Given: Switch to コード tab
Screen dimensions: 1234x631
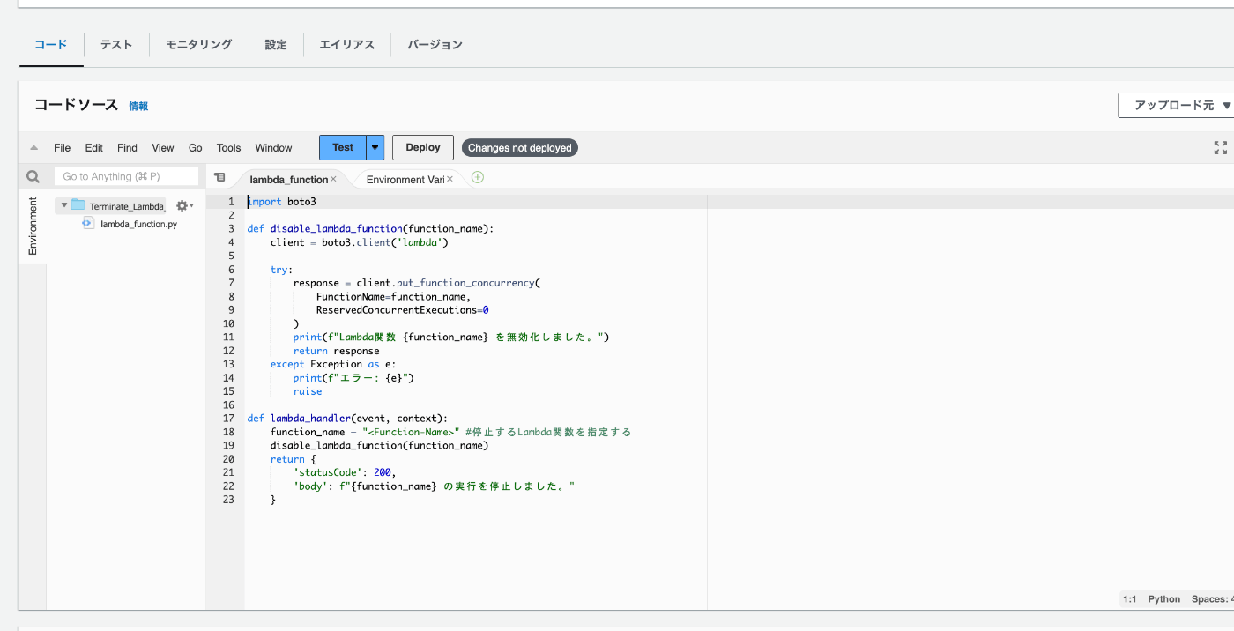Looking at the screenshot, I should pos(51,44).
